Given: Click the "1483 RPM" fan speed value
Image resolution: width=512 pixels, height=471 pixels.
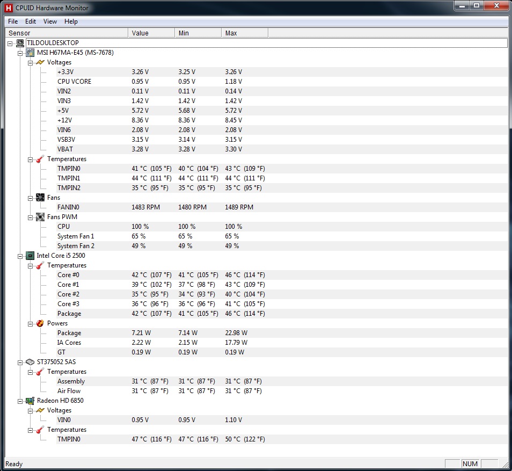Looking at the screenshot, I should click(145, 207).
